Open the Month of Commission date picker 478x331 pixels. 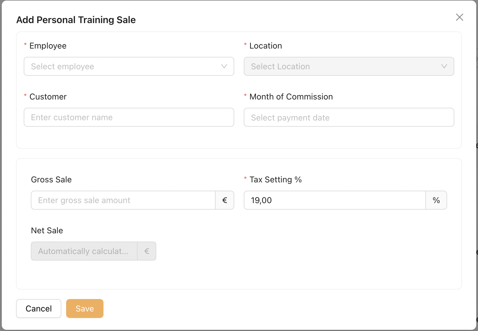(x=349, y=117)
